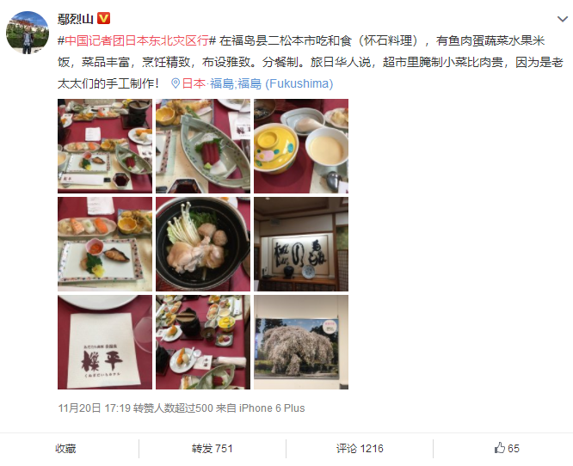Open the sushi and grilled fish photo

tap(105, 244)
